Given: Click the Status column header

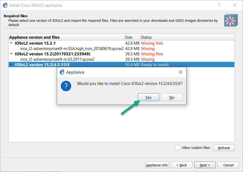Looking at the screenshot, I should point(187,37).
